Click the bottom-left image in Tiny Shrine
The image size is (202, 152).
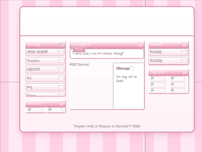point(158,90)
